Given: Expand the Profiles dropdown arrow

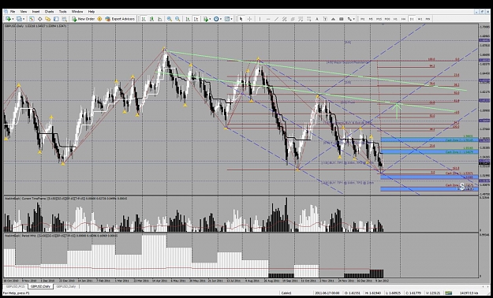Looking at the screenshot, I should tap(24, 19).
